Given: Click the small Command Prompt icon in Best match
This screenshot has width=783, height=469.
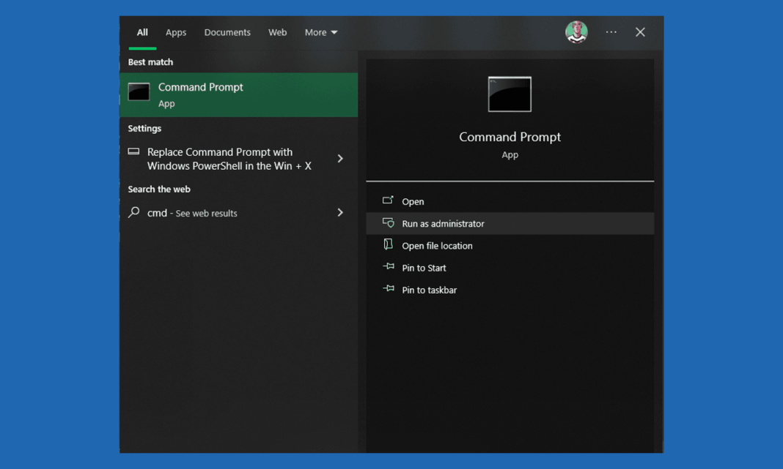Looking at the screenshot, I should [139, 92].
